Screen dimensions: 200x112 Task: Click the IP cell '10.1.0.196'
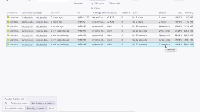82,40
